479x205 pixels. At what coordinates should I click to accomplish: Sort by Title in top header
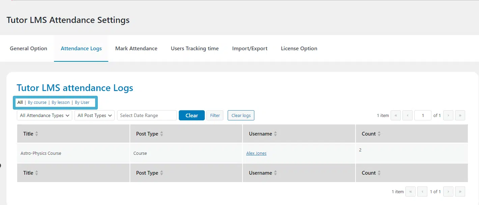tap(30, 134)
